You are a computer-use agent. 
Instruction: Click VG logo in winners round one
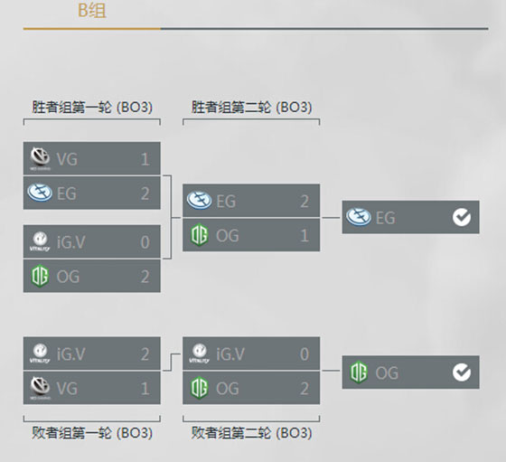[x=40, y=158]
